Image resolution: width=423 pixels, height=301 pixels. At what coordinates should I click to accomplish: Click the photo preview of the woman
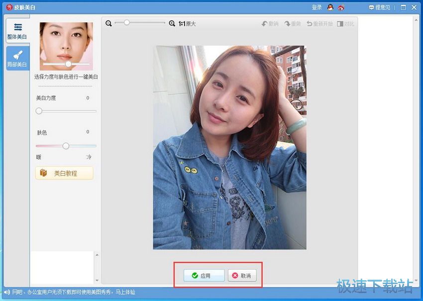click(x=229, y=148)
